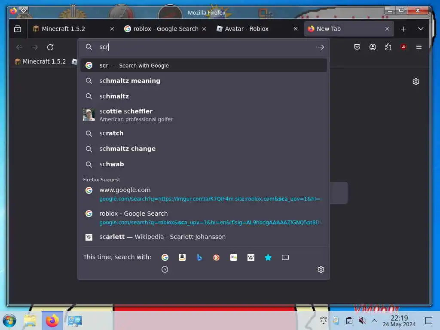Viewport: 440px width, 330px height.
Task: Open the clipboard tray icon
Action: click(349, 321)
